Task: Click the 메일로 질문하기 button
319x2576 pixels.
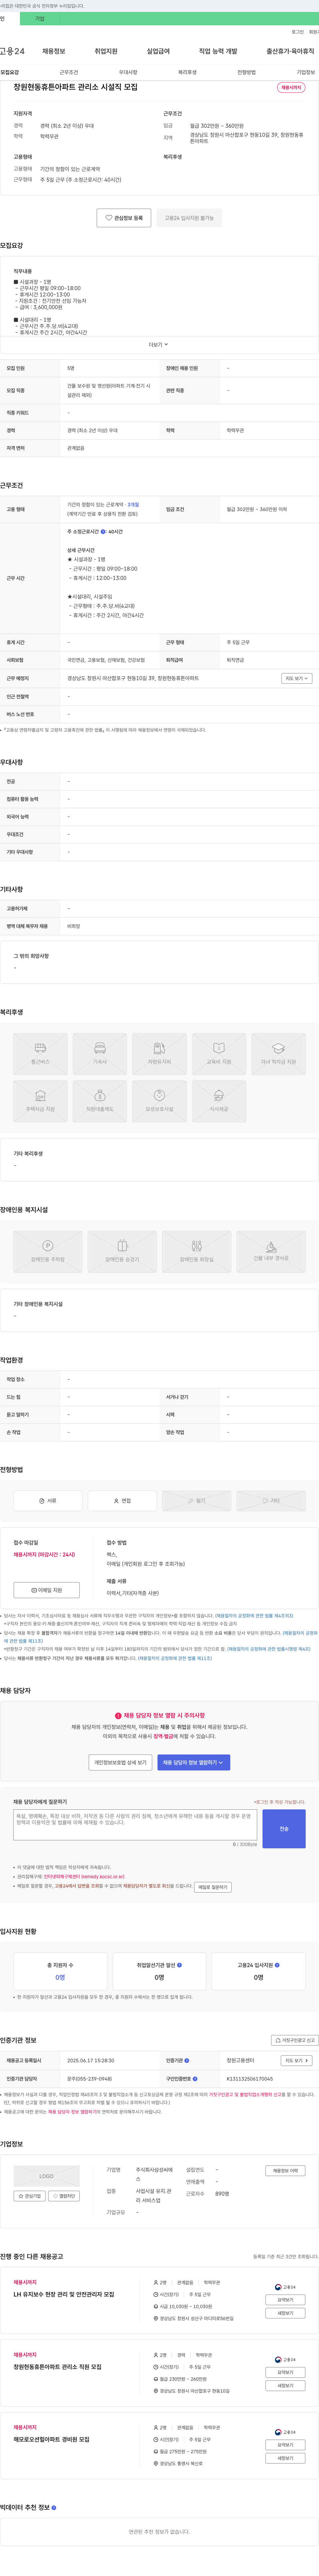Action: tap(213, 1887)
